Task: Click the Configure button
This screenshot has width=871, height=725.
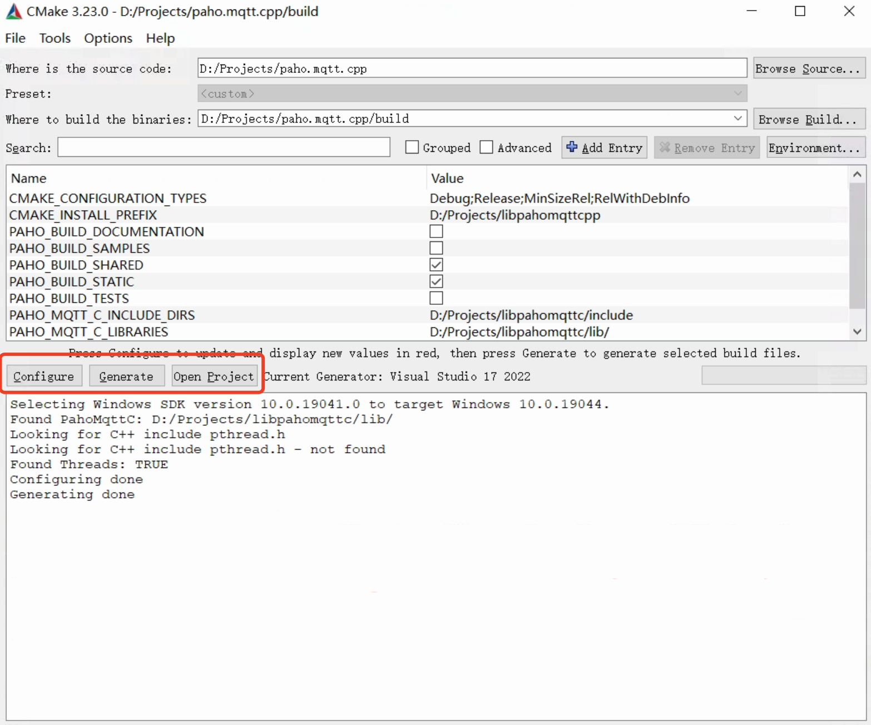Action: [44, 376]
